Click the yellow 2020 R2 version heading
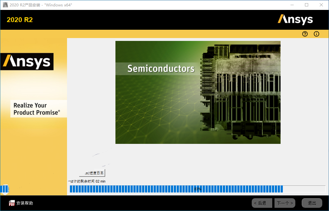329x211 pixels. point(20,20)
